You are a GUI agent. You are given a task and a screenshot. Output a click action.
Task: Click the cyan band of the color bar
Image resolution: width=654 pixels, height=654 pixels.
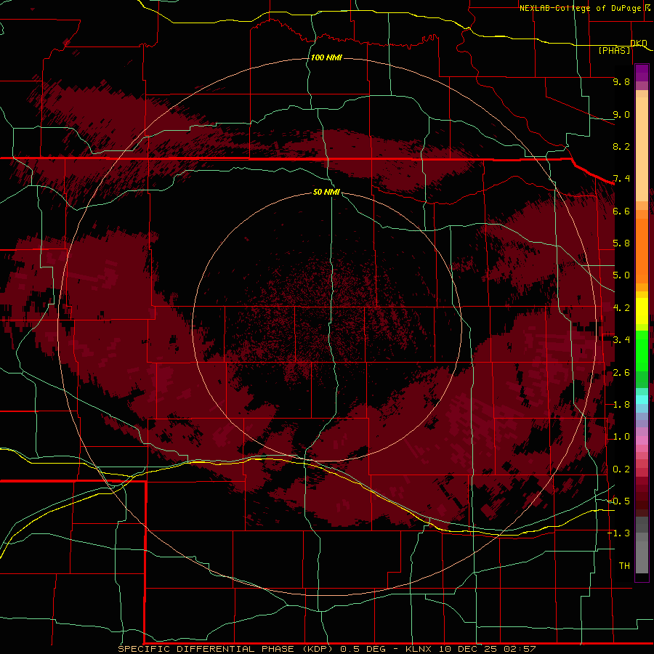pyautogui.click(x=642, y=400)
